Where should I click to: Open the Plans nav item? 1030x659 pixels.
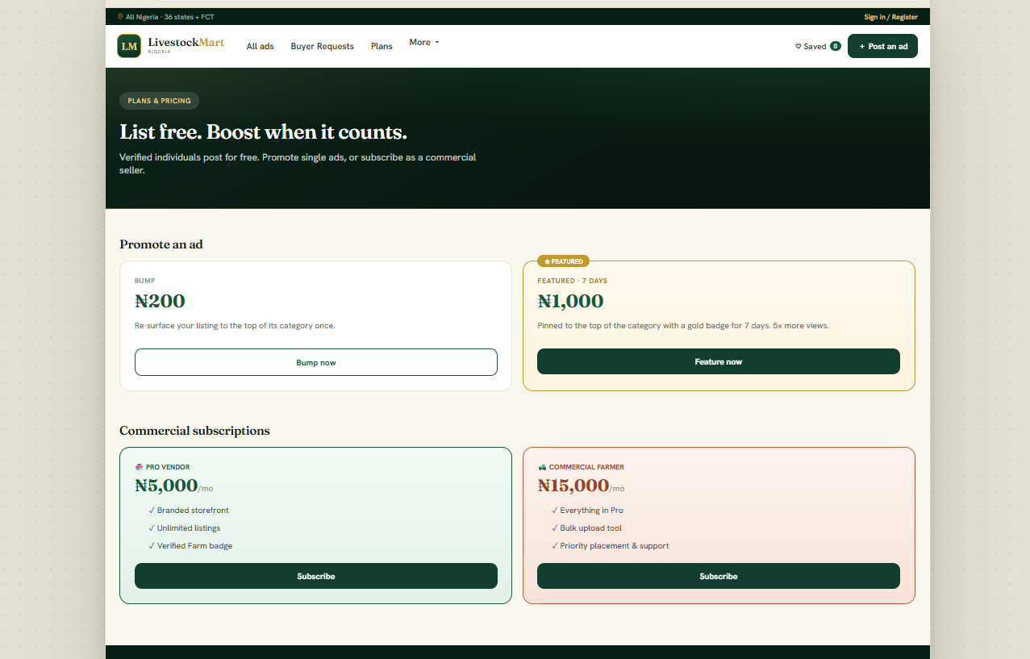pos(382,46)
